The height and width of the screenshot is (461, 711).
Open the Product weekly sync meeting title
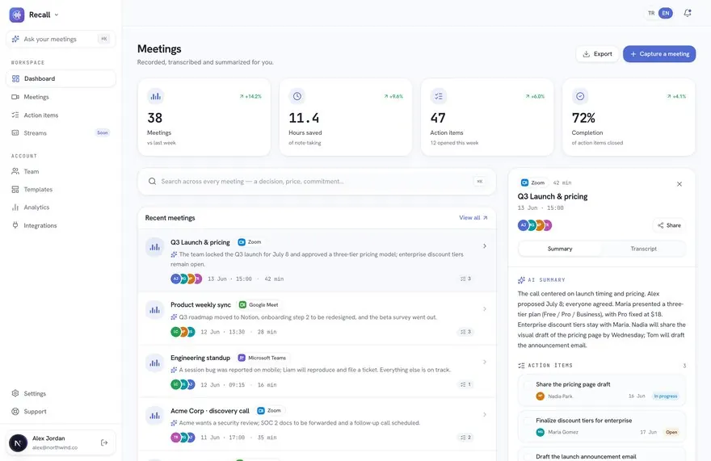pos(200,304)
